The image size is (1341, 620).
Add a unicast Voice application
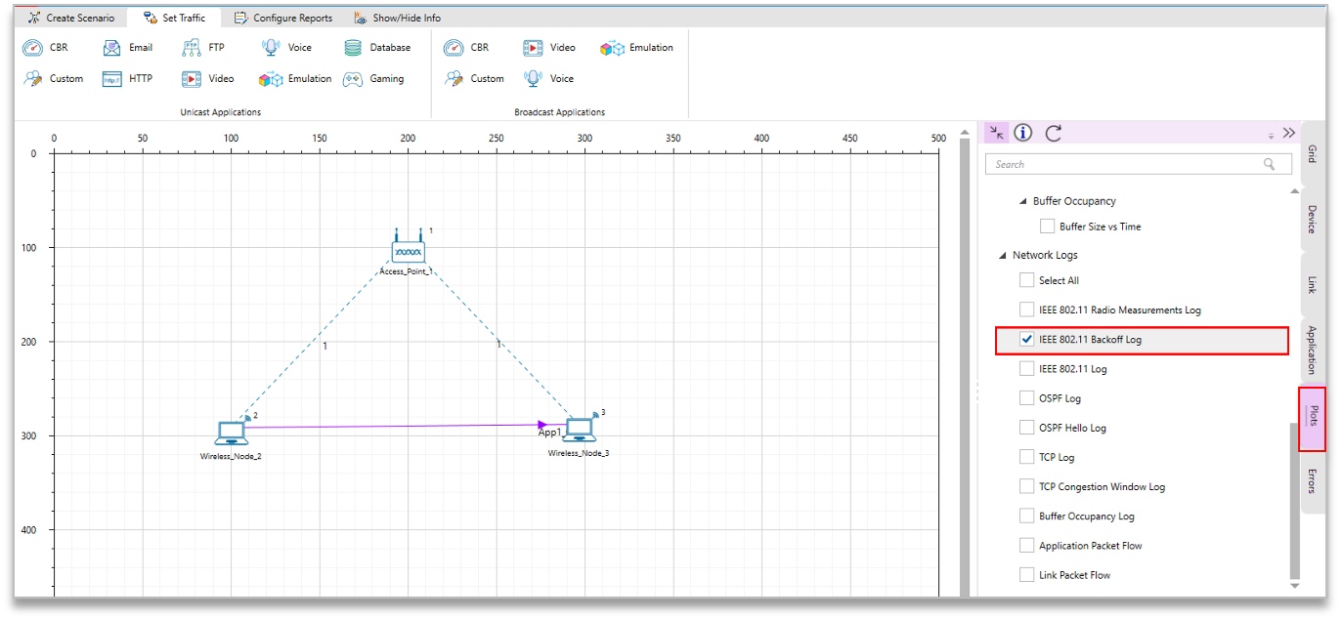[271, 47]
